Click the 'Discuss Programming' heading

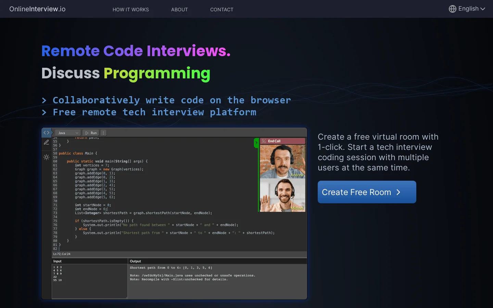point(126,74)
